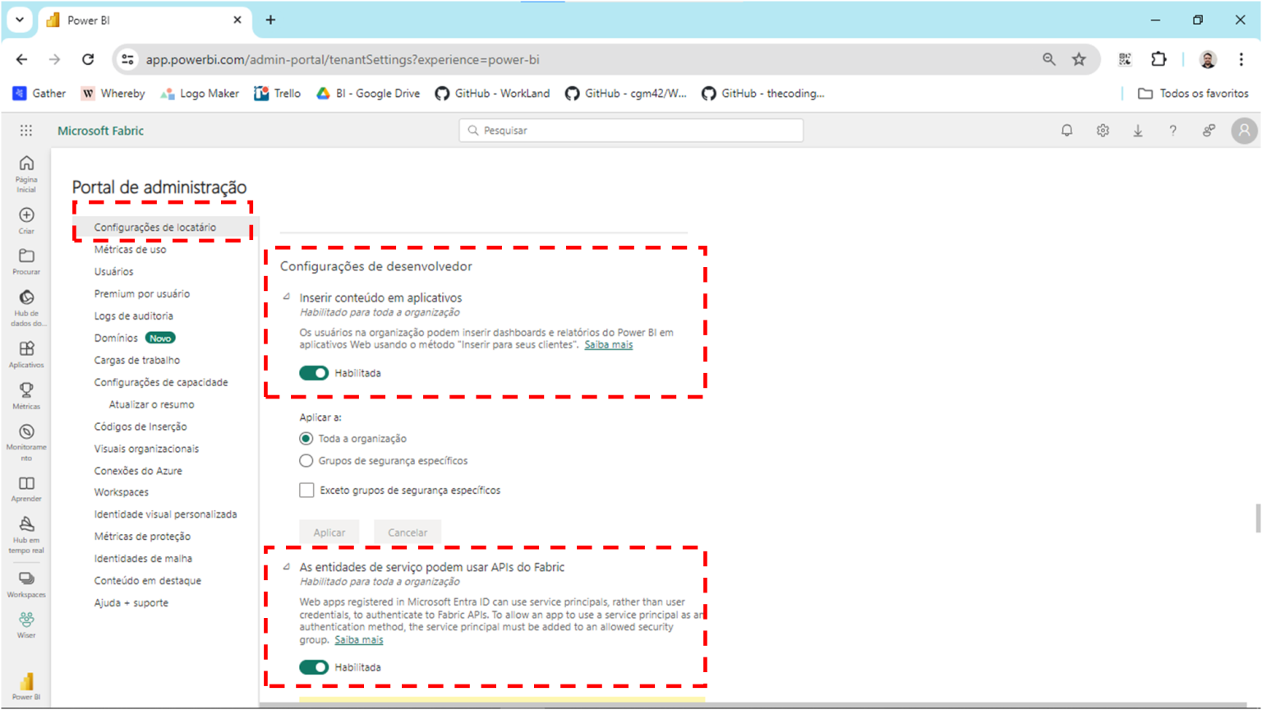Open the notifications bell icon
Screen dimensions: 1262x710
point(1066,131)
